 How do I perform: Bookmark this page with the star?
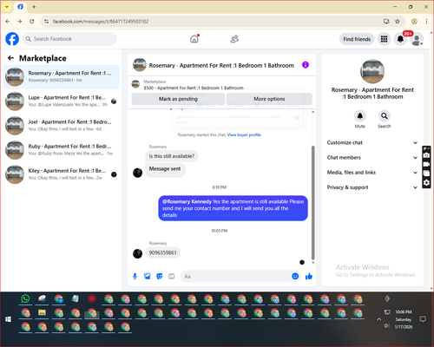coord(398,22)
